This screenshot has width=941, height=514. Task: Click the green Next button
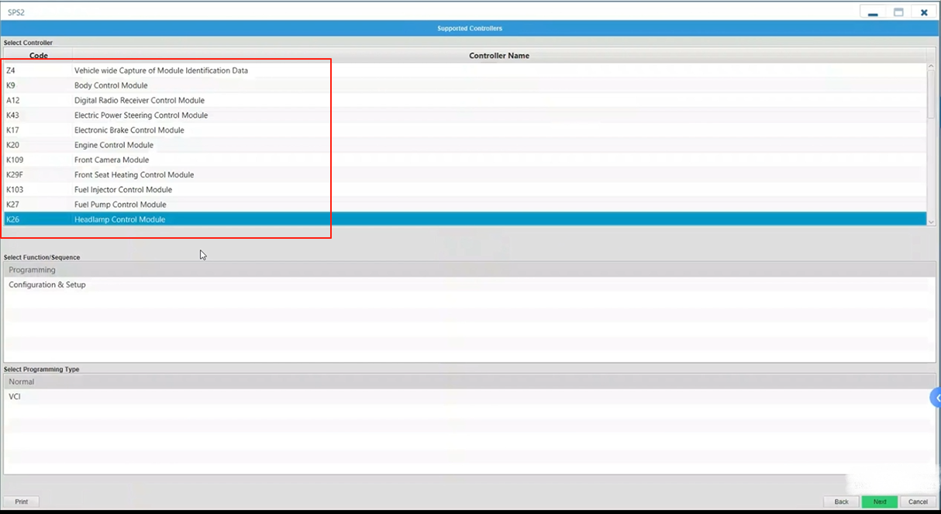point(879,502)
